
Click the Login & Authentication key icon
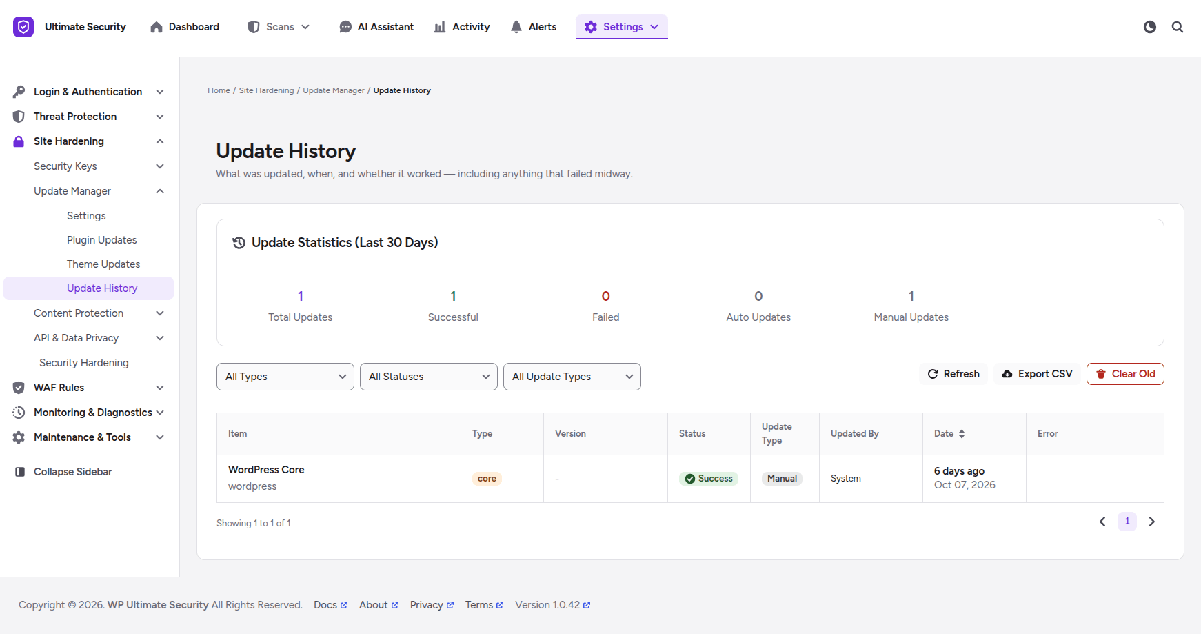pos(19,92)
